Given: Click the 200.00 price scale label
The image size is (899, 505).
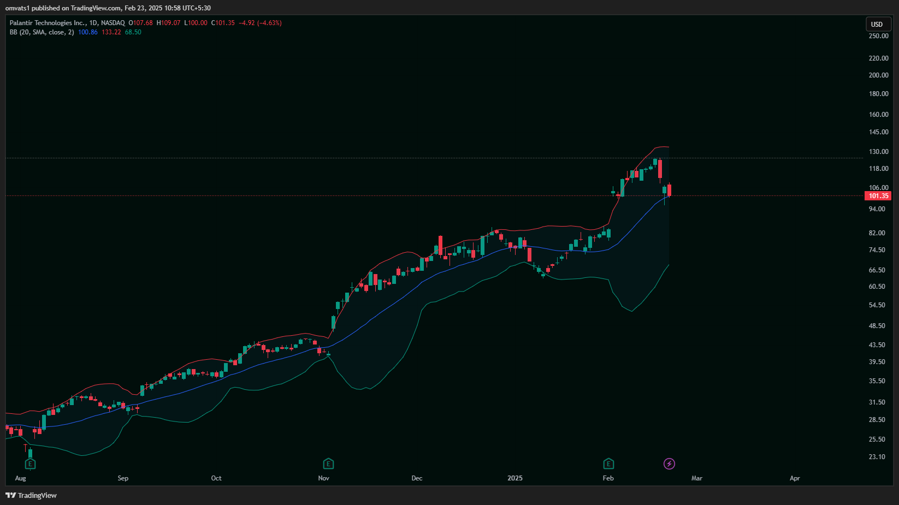Looking at the screenshot, I should (x=879, y=75).
